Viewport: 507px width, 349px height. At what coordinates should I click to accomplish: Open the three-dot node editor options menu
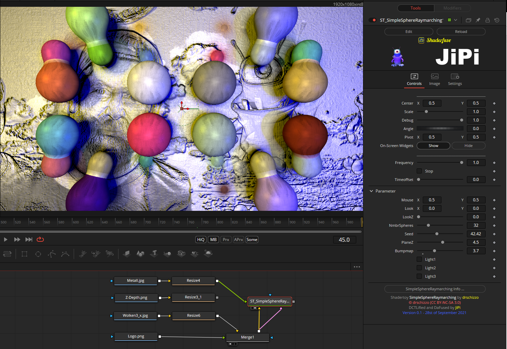357,267
